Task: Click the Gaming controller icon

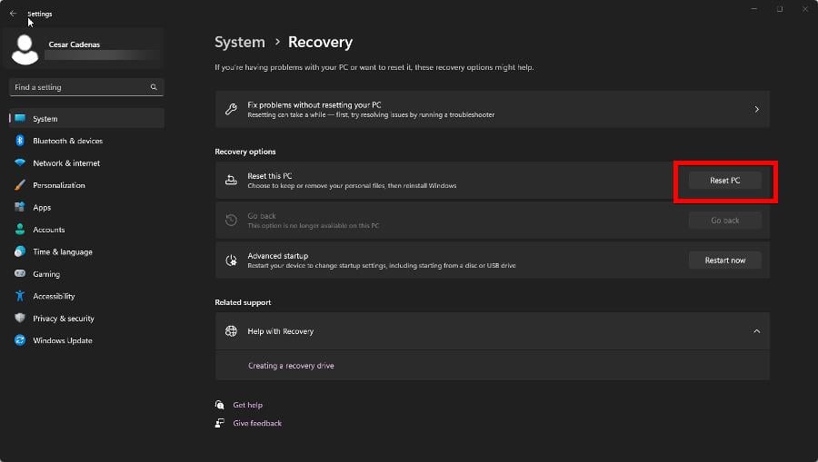Action: [20, 273]
